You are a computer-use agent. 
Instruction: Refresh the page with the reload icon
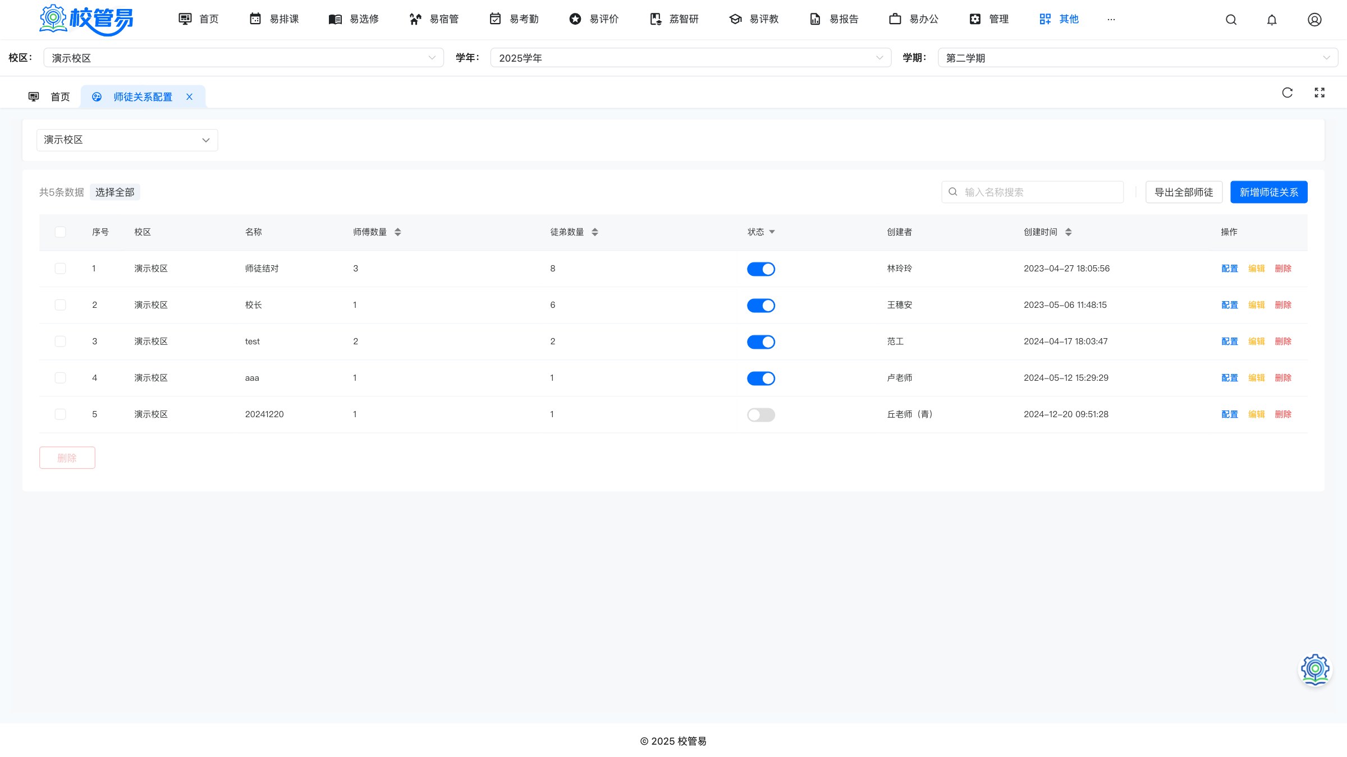coord(1288,93)
